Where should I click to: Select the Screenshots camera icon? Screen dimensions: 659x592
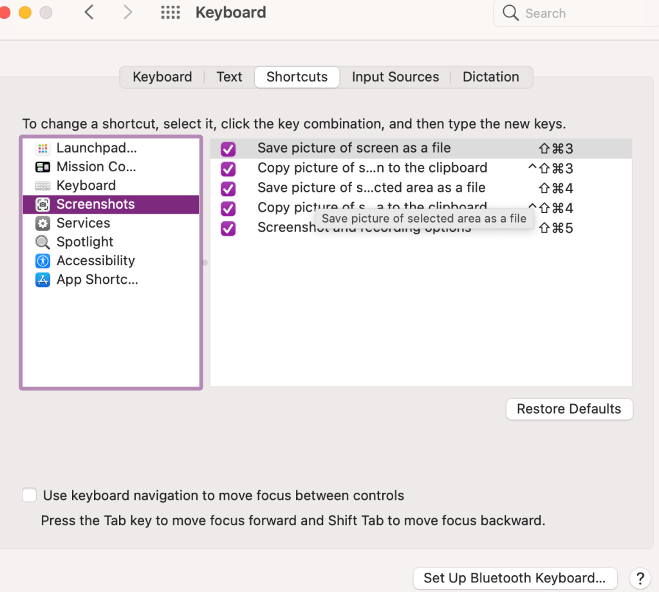pyautogui.click(x=42, y=205)
